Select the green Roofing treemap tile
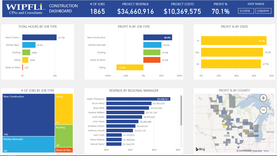The height and width of the screenshot is (156, 277). [x=64, y=136]
